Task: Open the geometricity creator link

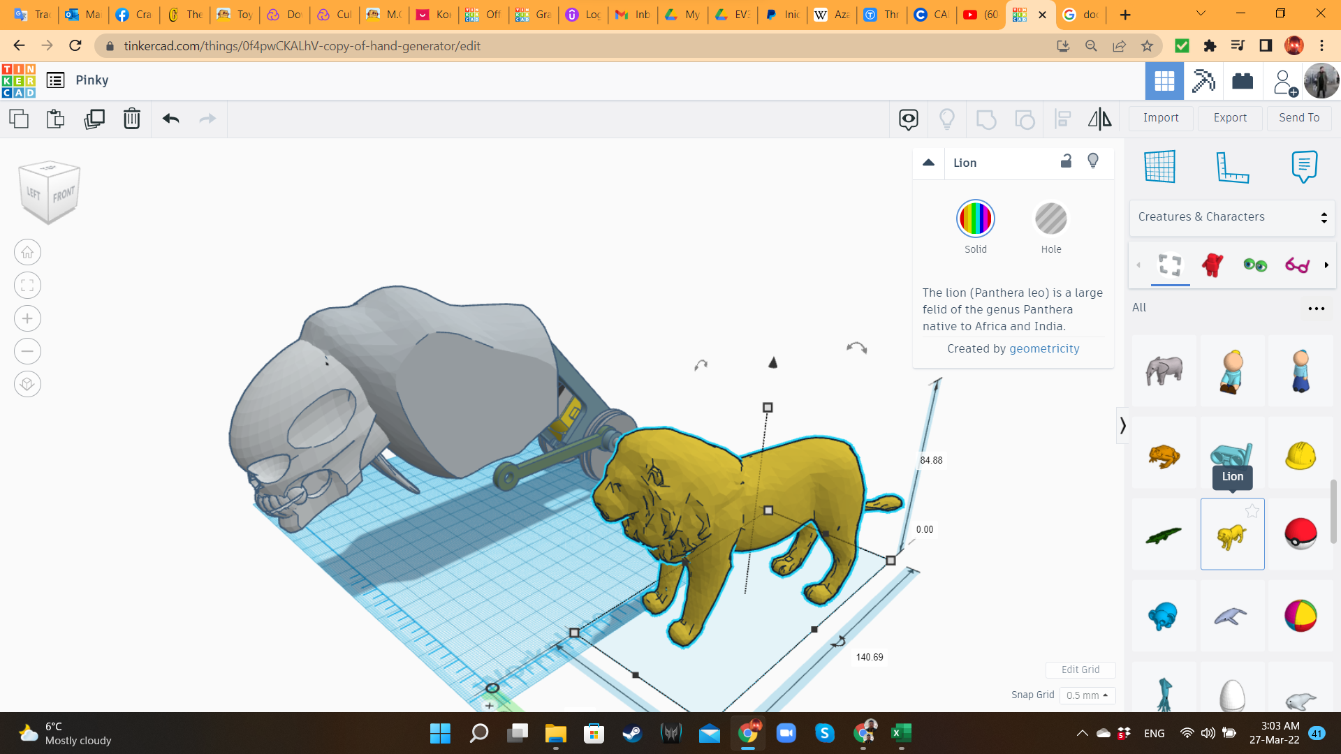Action: coord(1044,348)
